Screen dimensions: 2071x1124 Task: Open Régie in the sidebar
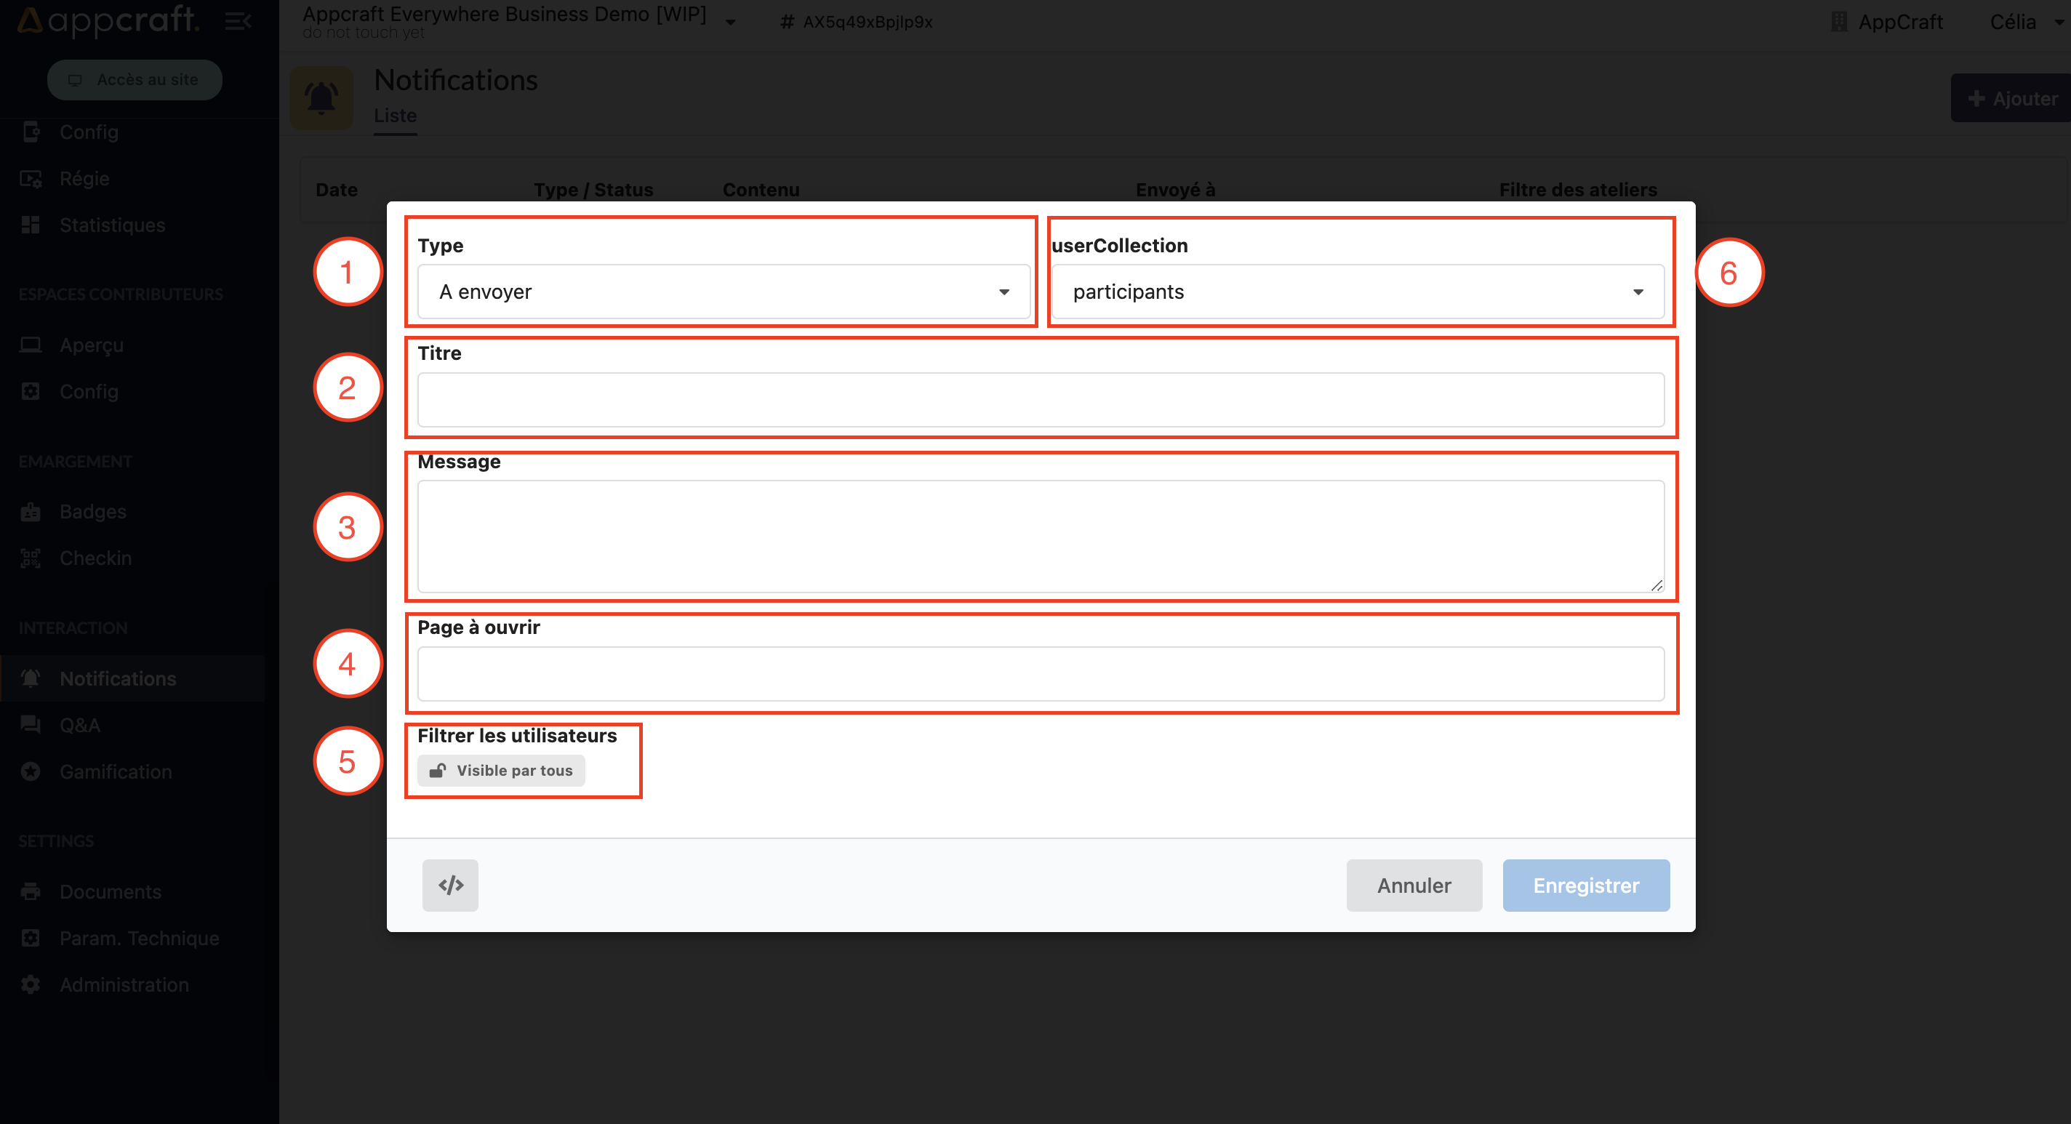84,179
